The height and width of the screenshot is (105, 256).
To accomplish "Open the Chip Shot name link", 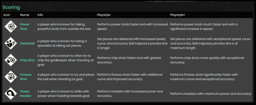I will [x=27, y=60].
